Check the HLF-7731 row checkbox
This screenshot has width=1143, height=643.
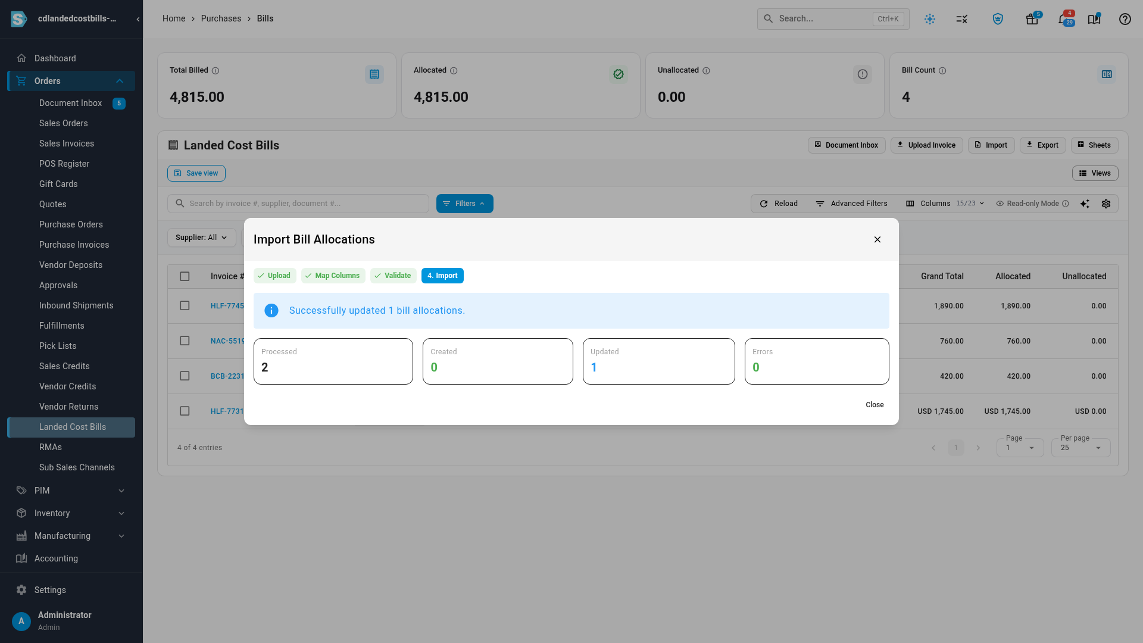click(x=185, y=411)
